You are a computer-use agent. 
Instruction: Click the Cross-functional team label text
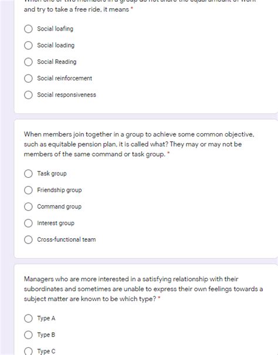point(66,239)
